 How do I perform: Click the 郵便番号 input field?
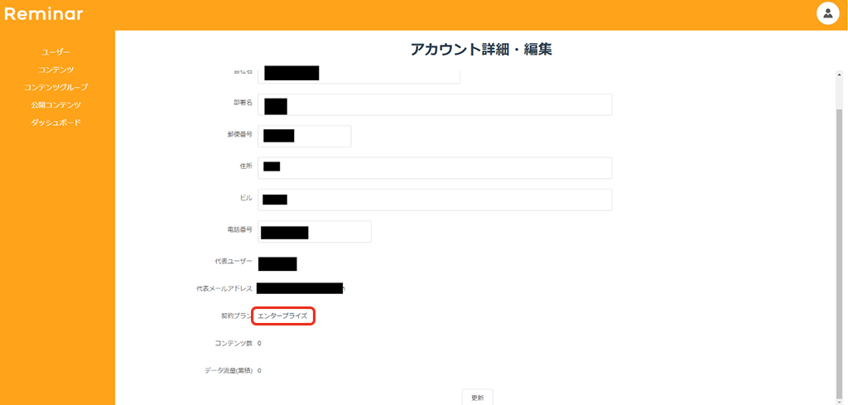305,137
